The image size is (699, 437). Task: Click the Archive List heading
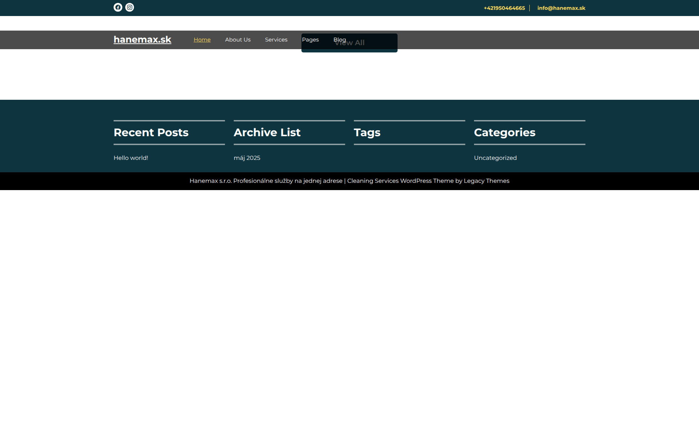[x=267, y=133]
